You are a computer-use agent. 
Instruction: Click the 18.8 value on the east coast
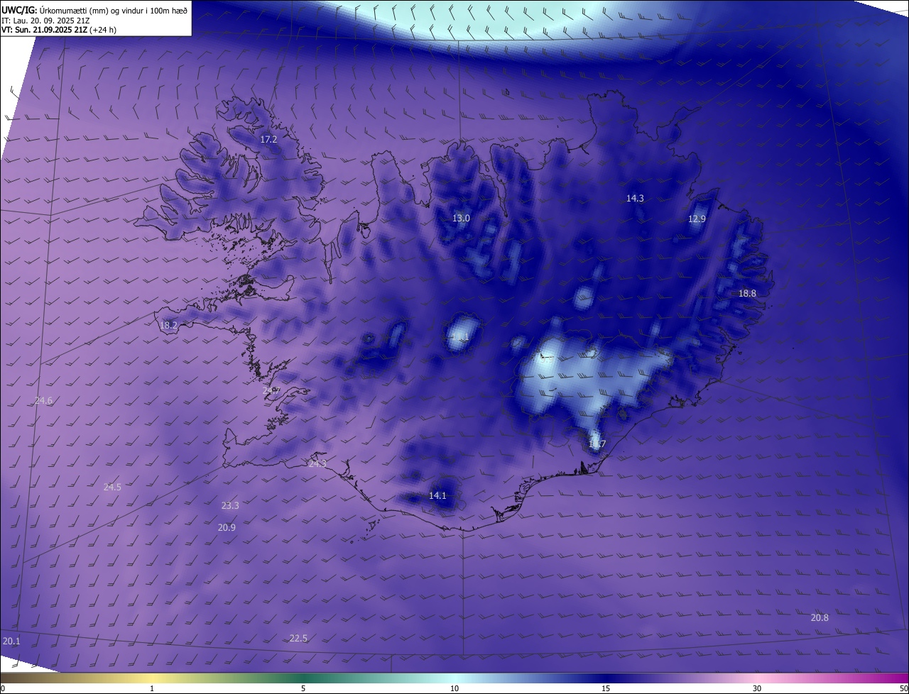pos(747,294)
